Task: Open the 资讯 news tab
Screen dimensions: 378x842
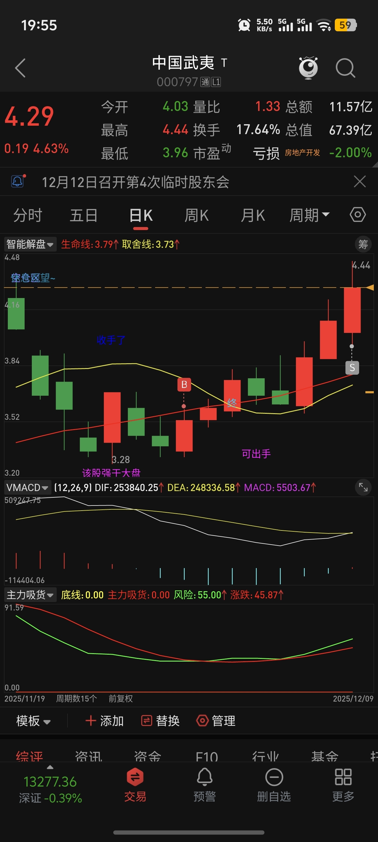Action: 89,756
